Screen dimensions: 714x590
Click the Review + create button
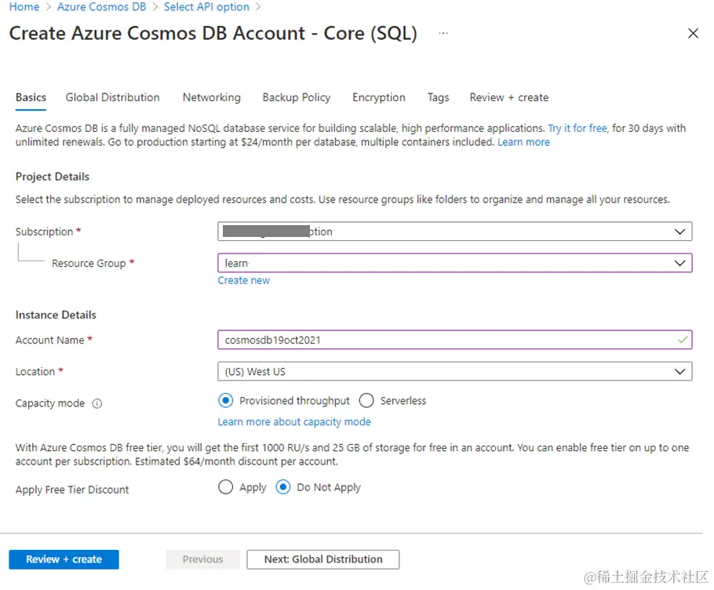coord(64,559)
